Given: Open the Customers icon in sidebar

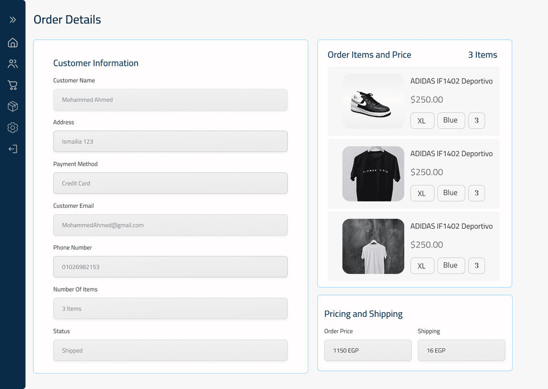Looking at the screenshot, I should (13, 64).
